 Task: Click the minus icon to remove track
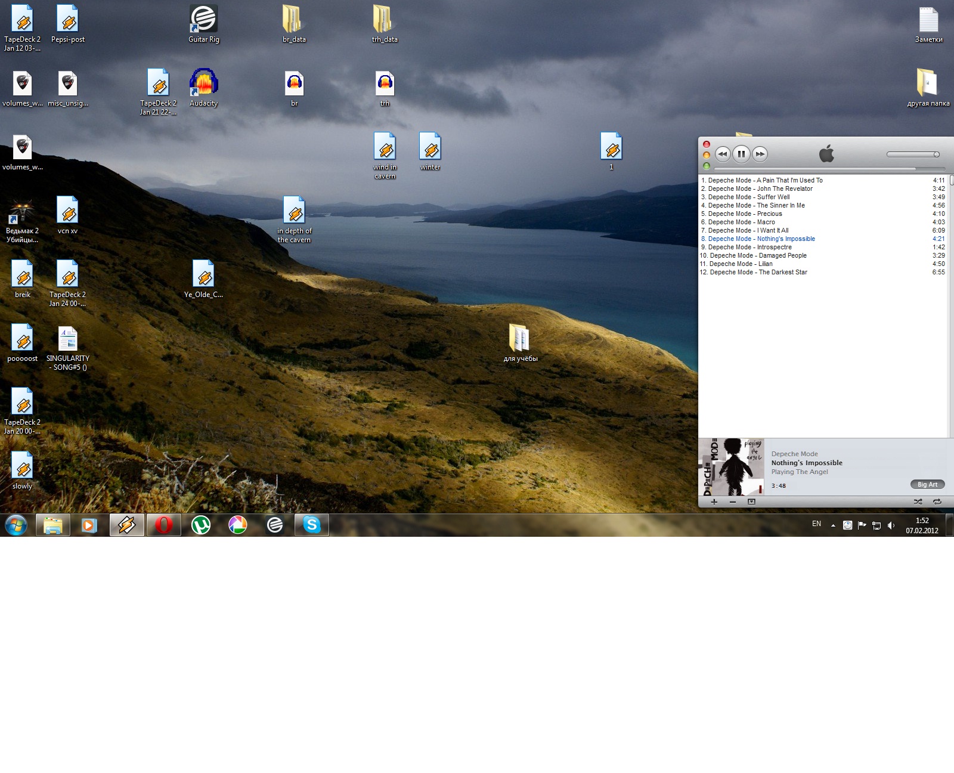coord(733,502)
